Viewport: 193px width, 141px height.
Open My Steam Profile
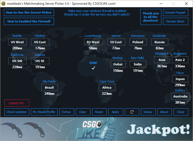pos(44,112)
